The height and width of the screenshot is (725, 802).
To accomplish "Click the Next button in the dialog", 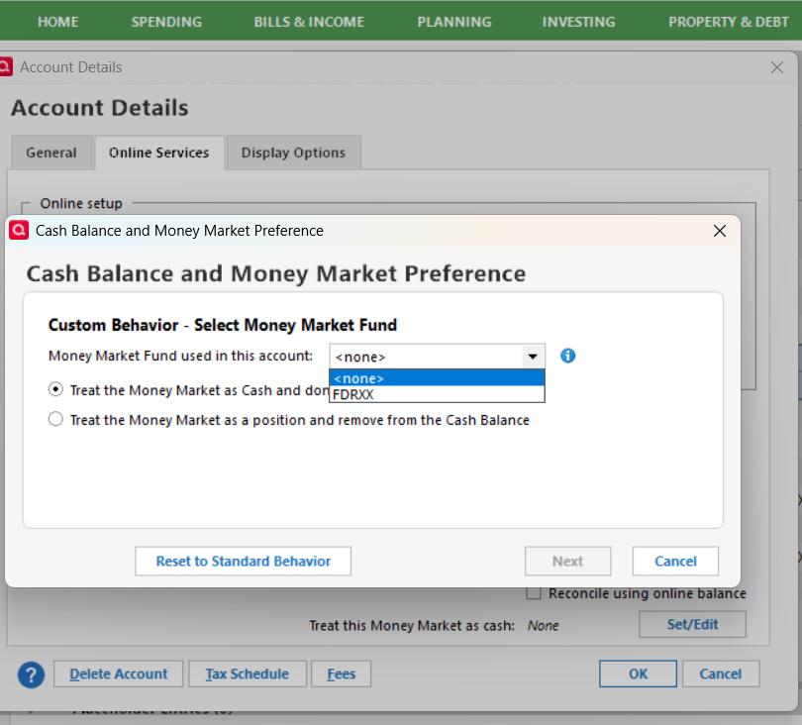I will click(567, 562).
